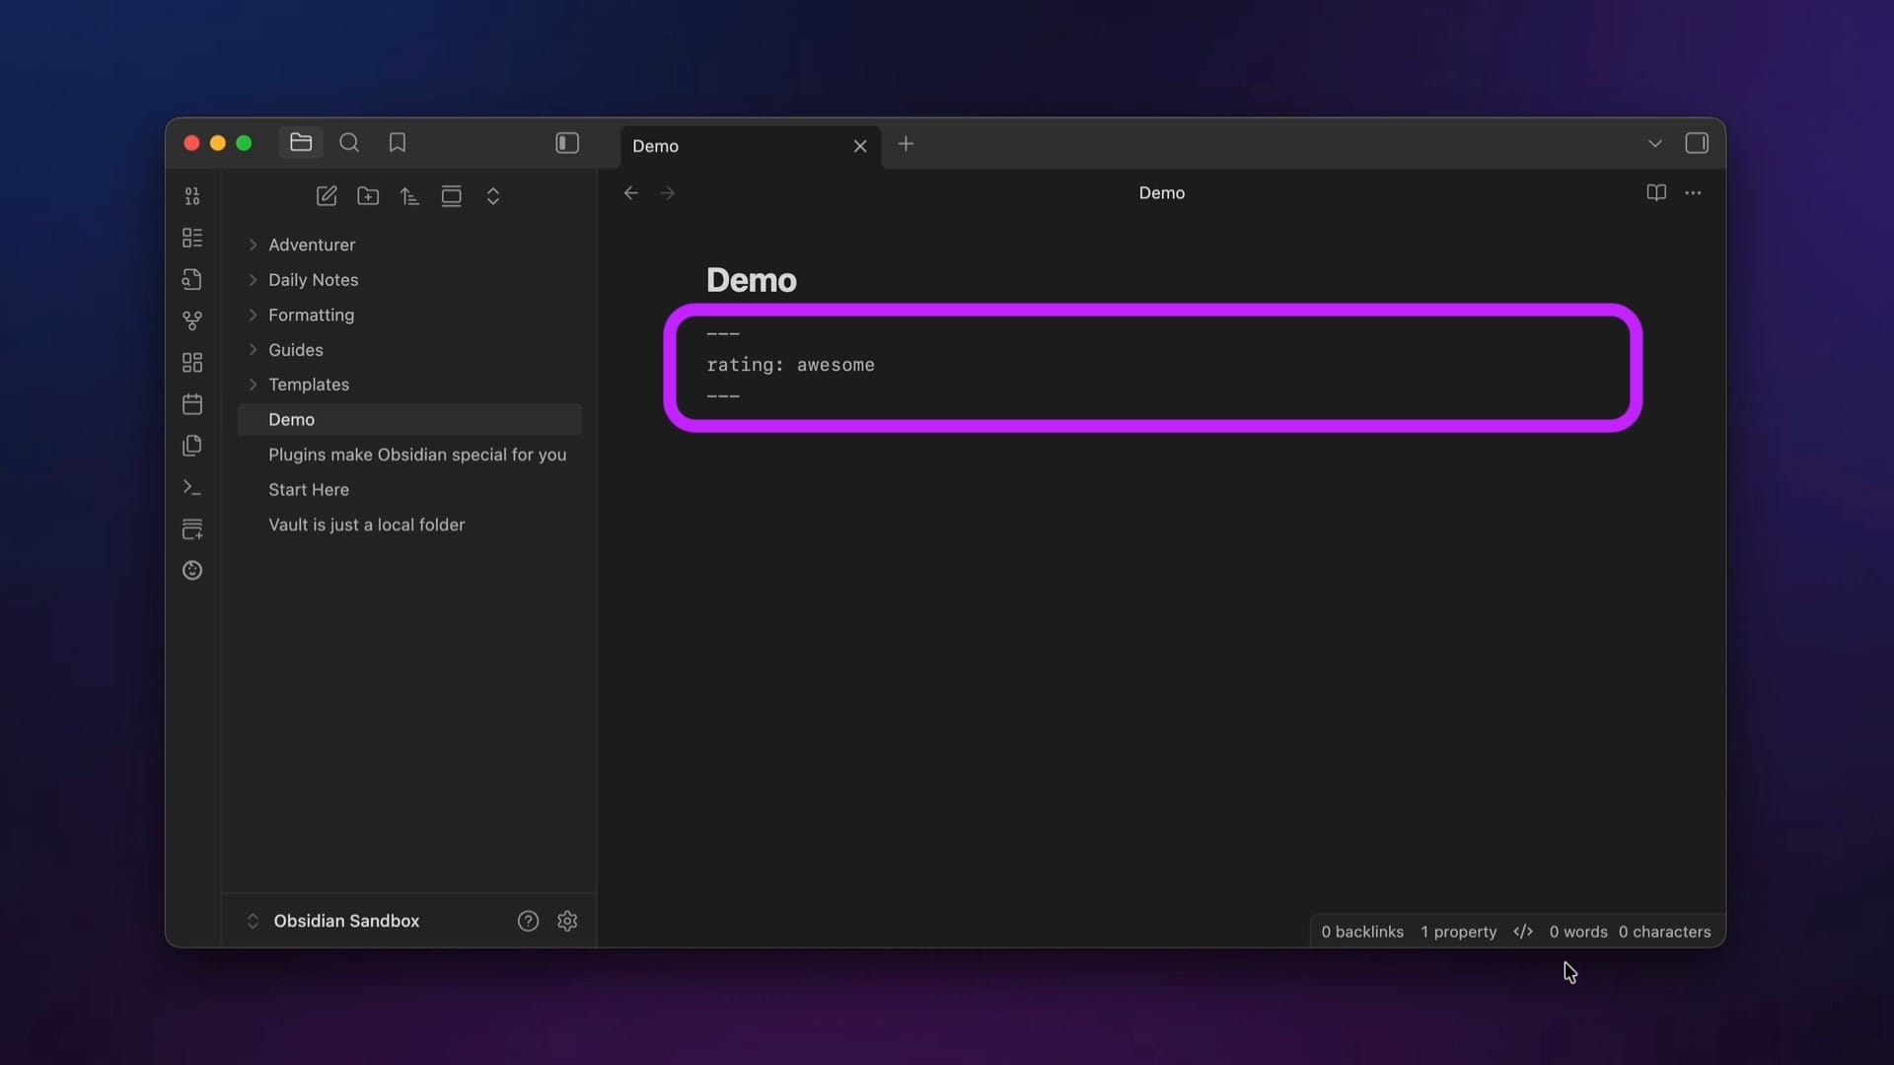Open the canvas grid icon in ribbon
Screen dimensions: 1894x1065
192,363
